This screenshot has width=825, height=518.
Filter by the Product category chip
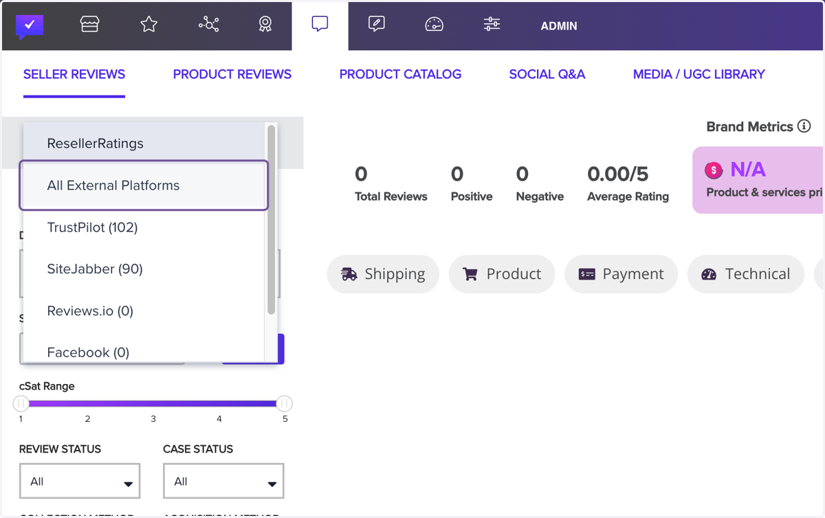502,274
